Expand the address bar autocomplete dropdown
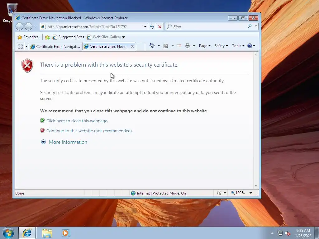Image resolution: width=319 pixels, height=239 pixels. tap(145, 27)
